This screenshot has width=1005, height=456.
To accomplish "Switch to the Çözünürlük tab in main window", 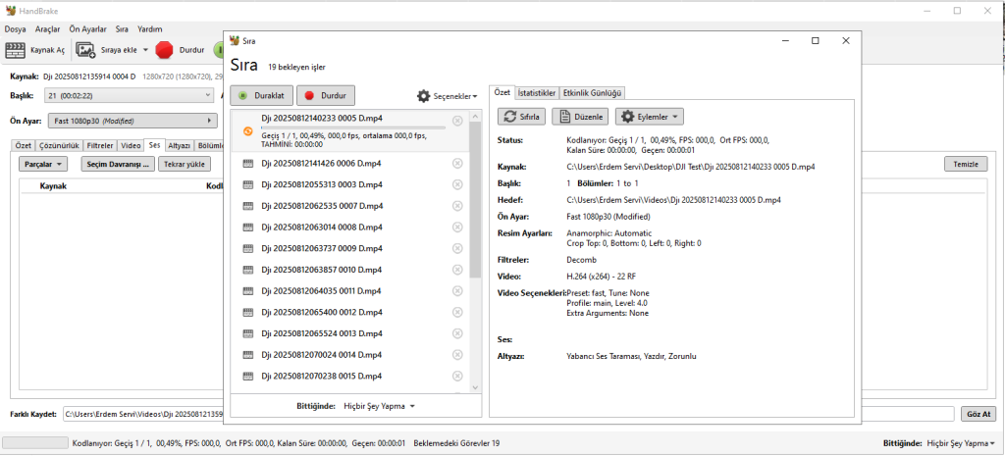I will click(59, 145).
